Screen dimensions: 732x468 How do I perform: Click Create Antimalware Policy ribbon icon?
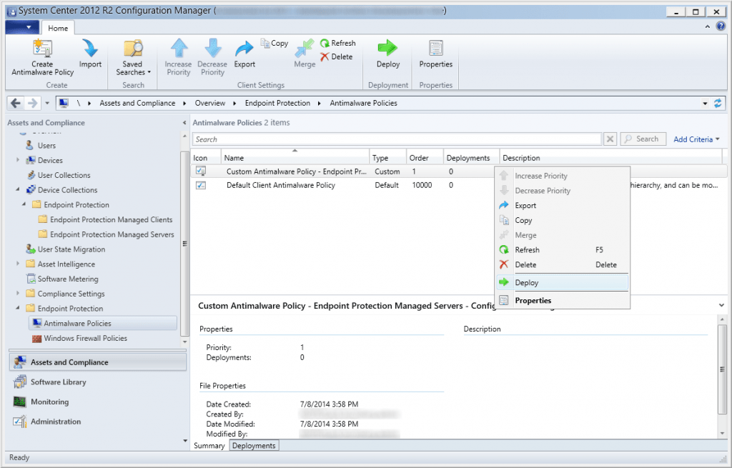pyautogui.click(x=42, y=49)
